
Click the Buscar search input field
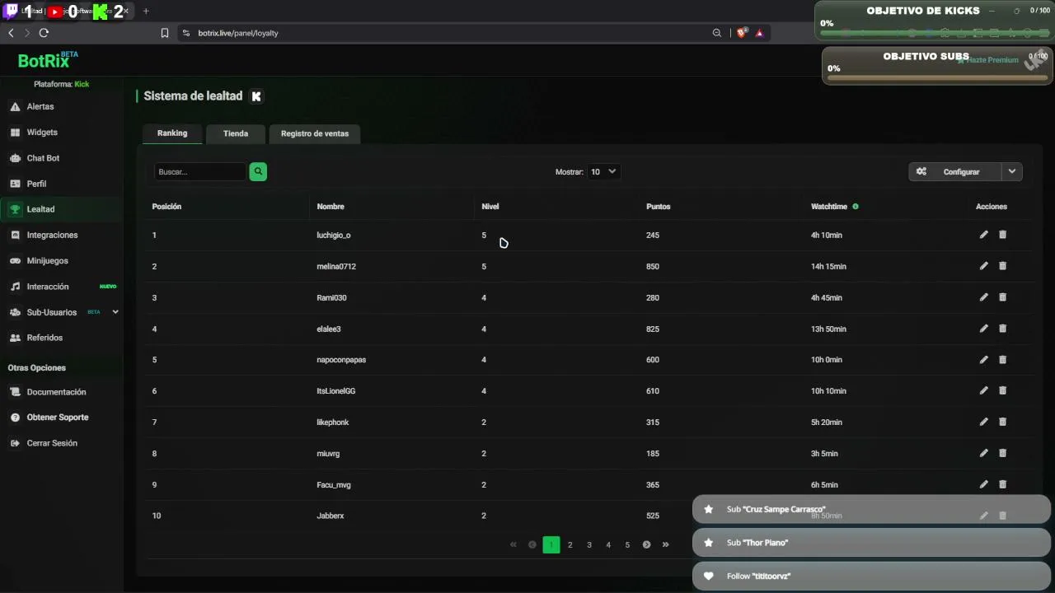tap(200, 171)
